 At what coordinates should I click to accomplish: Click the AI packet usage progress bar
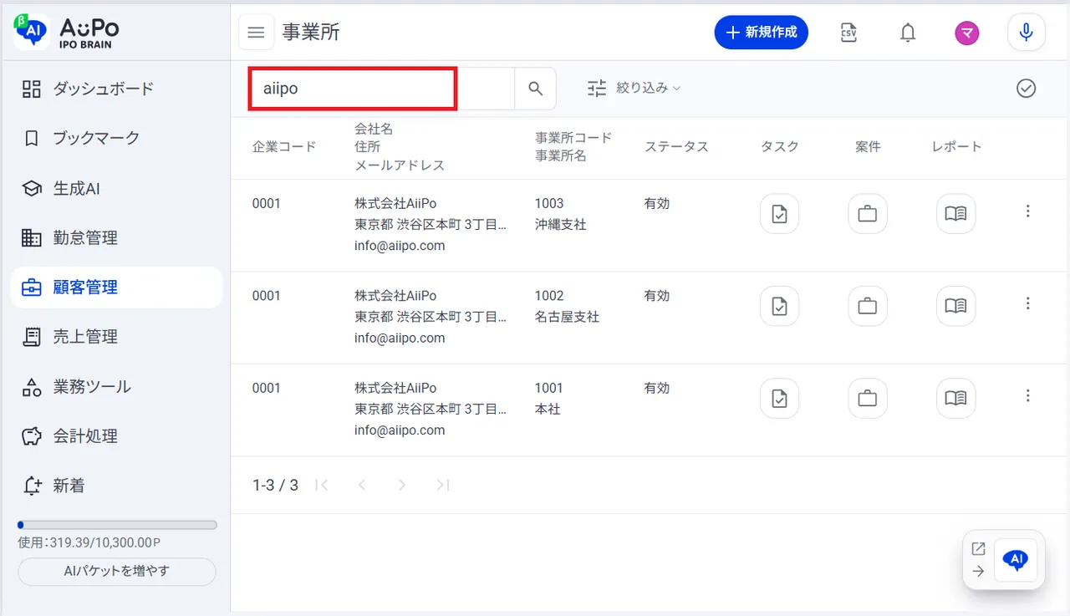pyautogui.click(x=117, y=525)
